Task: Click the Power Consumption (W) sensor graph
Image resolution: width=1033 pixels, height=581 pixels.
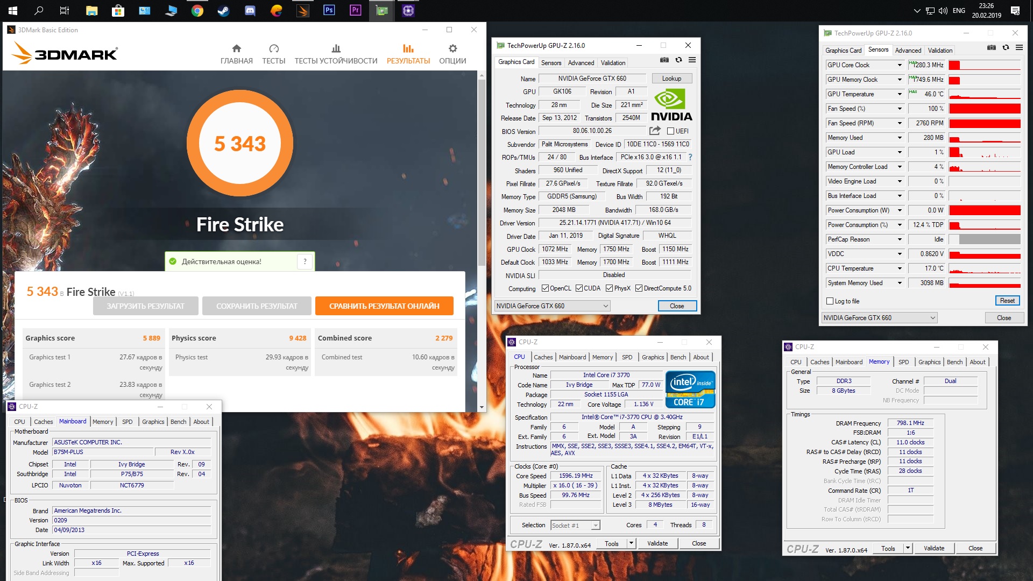Action: [985, 210]
